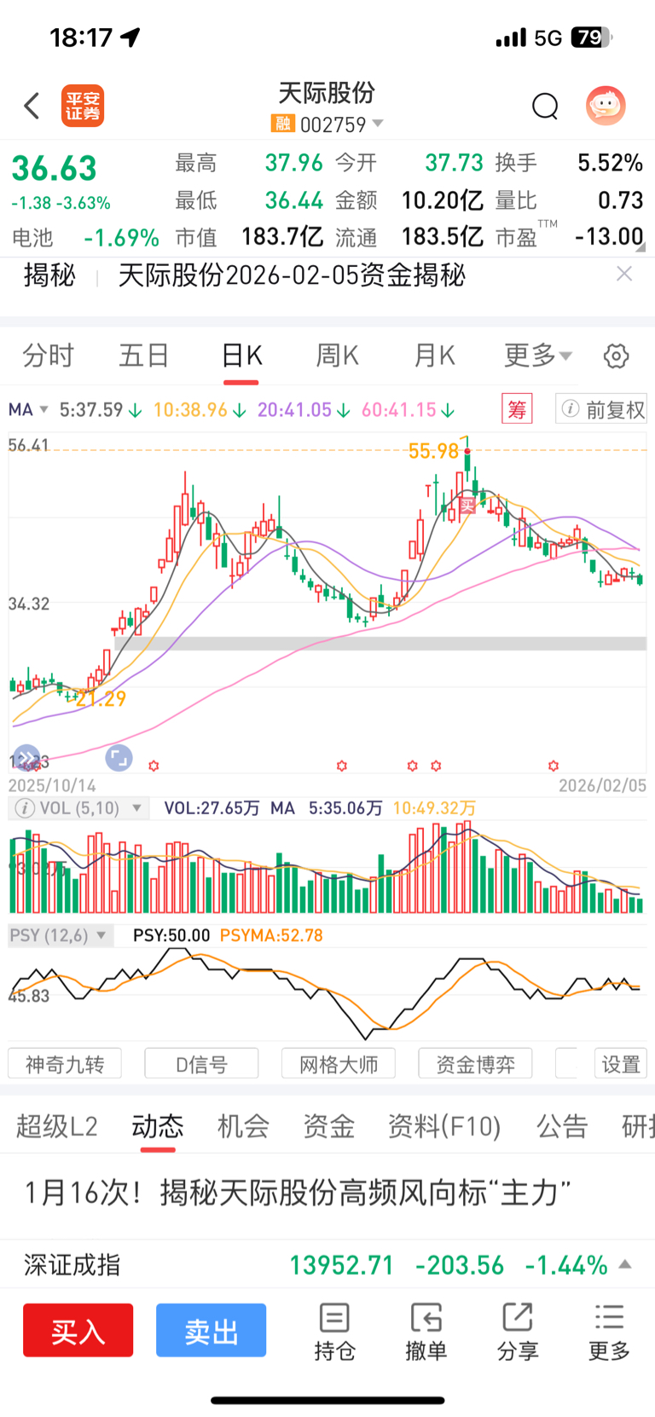Tap the search magnifier icon
The height and width of the screenshot is (1417, 655).
[545, 107]
